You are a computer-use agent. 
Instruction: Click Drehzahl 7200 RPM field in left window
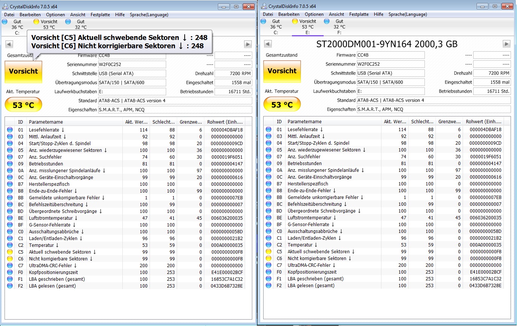[233, 73]
